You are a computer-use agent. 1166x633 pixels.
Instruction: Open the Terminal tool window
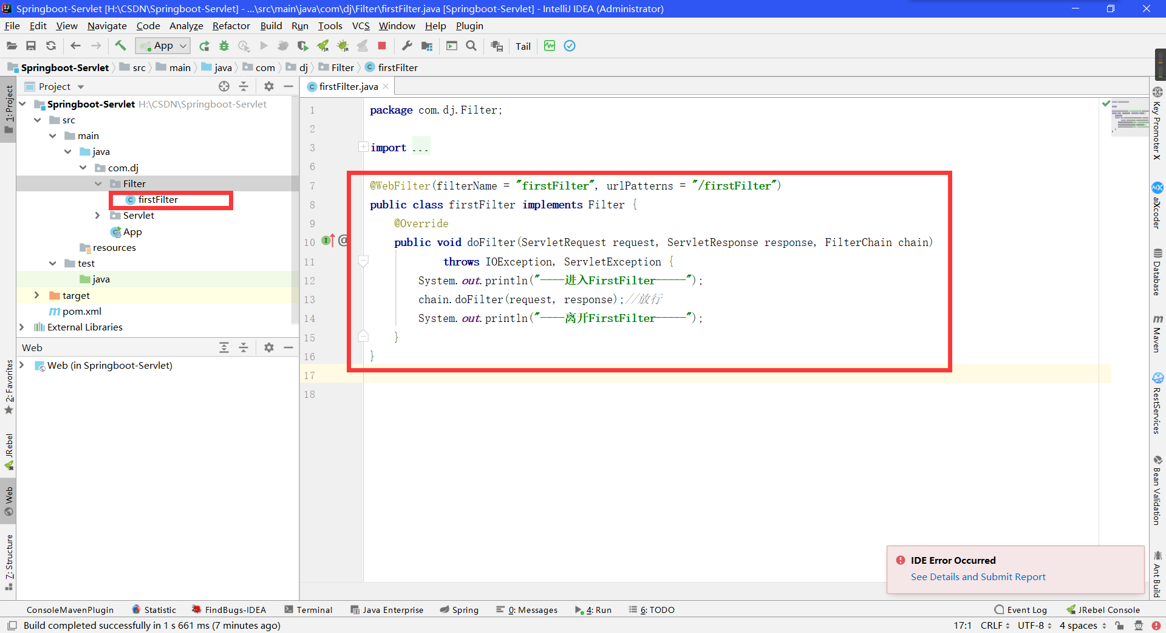coord(308,610)
